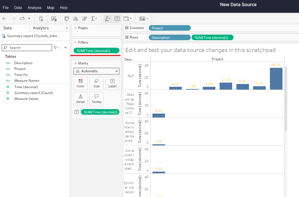Open the Analysis menu
This screenshot has width=299, height=197.
coord(34,8)
